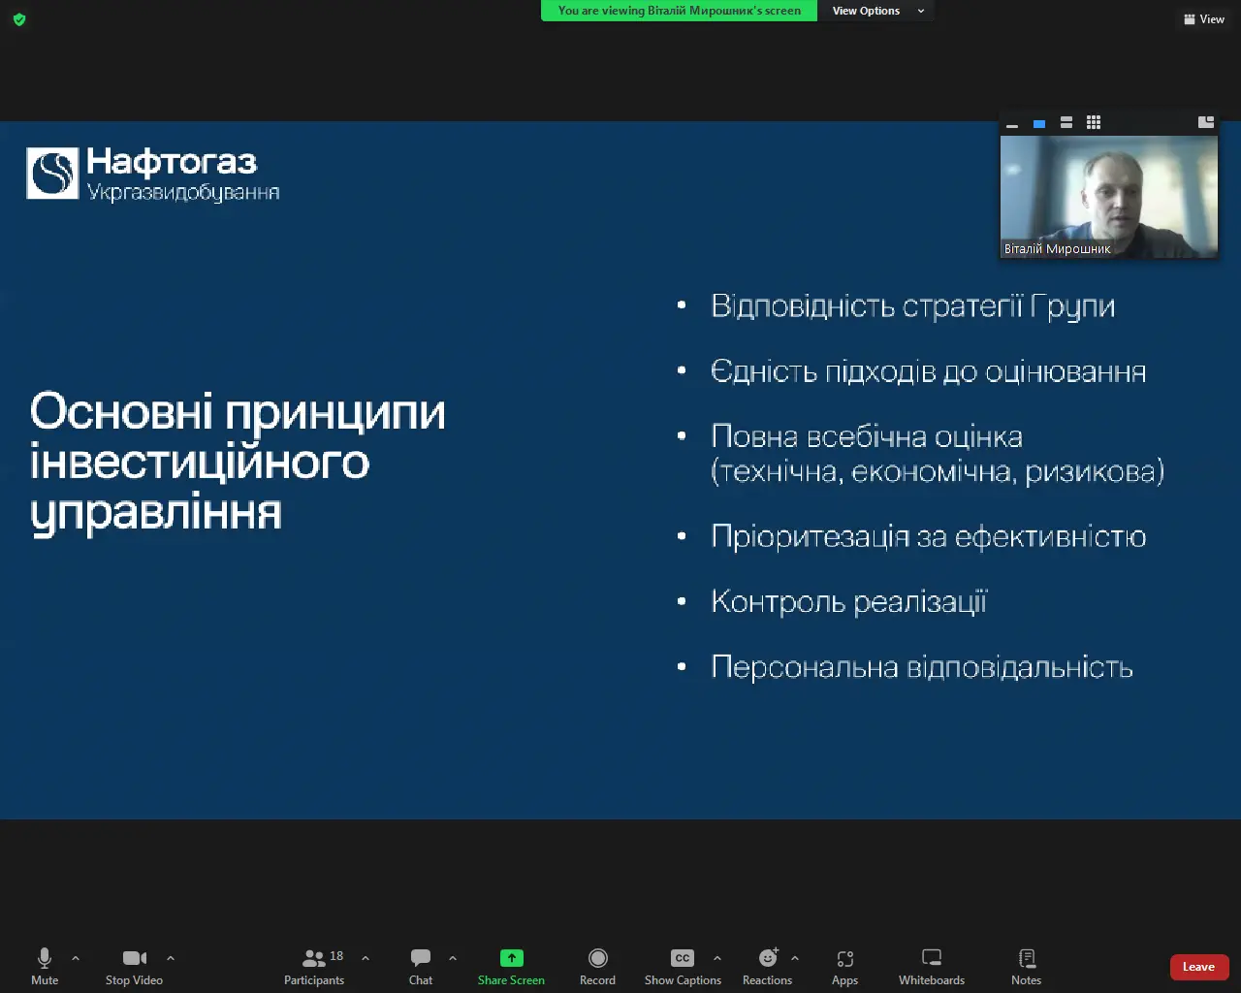Leave the meeting
Viewport: 1241px width, 993px height.
(1198, 967)
